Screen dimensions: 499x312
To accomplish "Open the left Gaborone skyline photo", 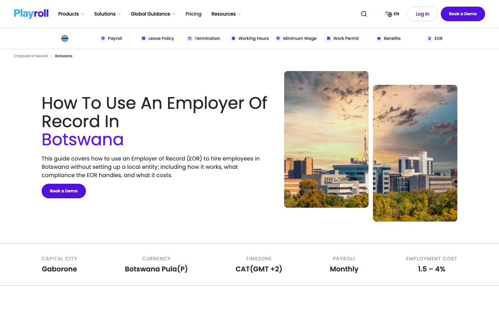I will (326, 139).
